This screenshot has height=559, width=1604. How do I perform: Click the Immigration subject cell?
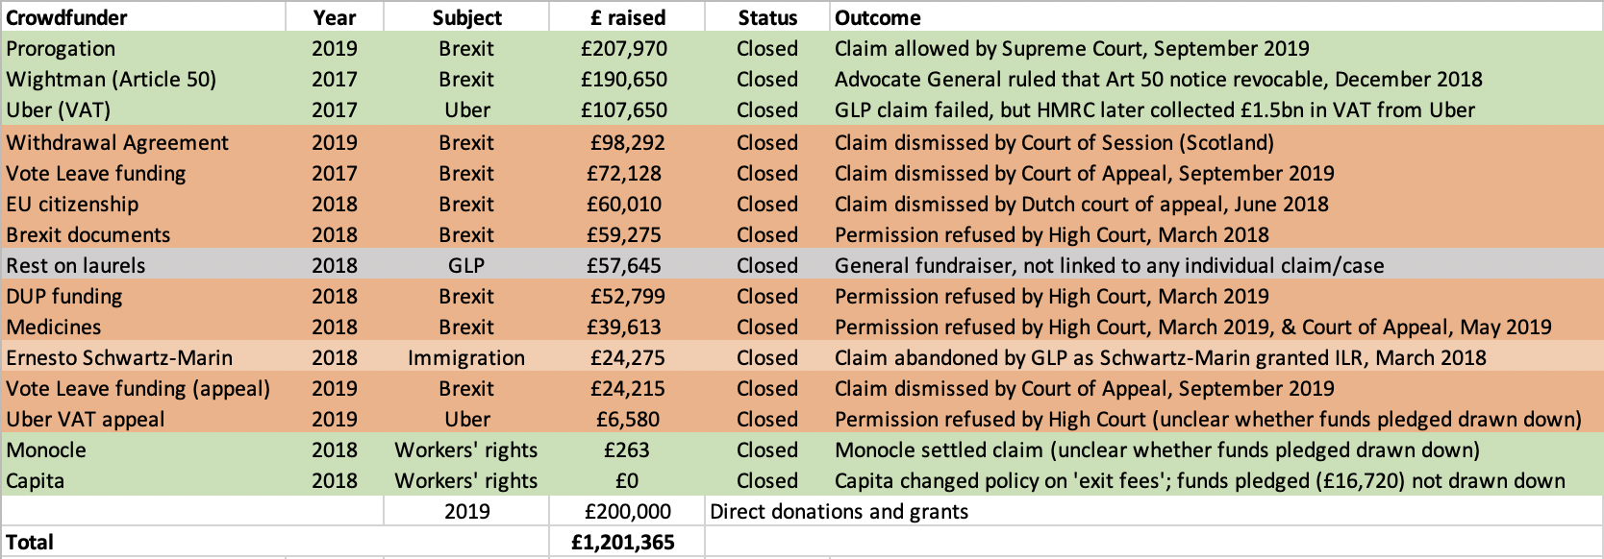pyautogui.click(x=466, y=357)
